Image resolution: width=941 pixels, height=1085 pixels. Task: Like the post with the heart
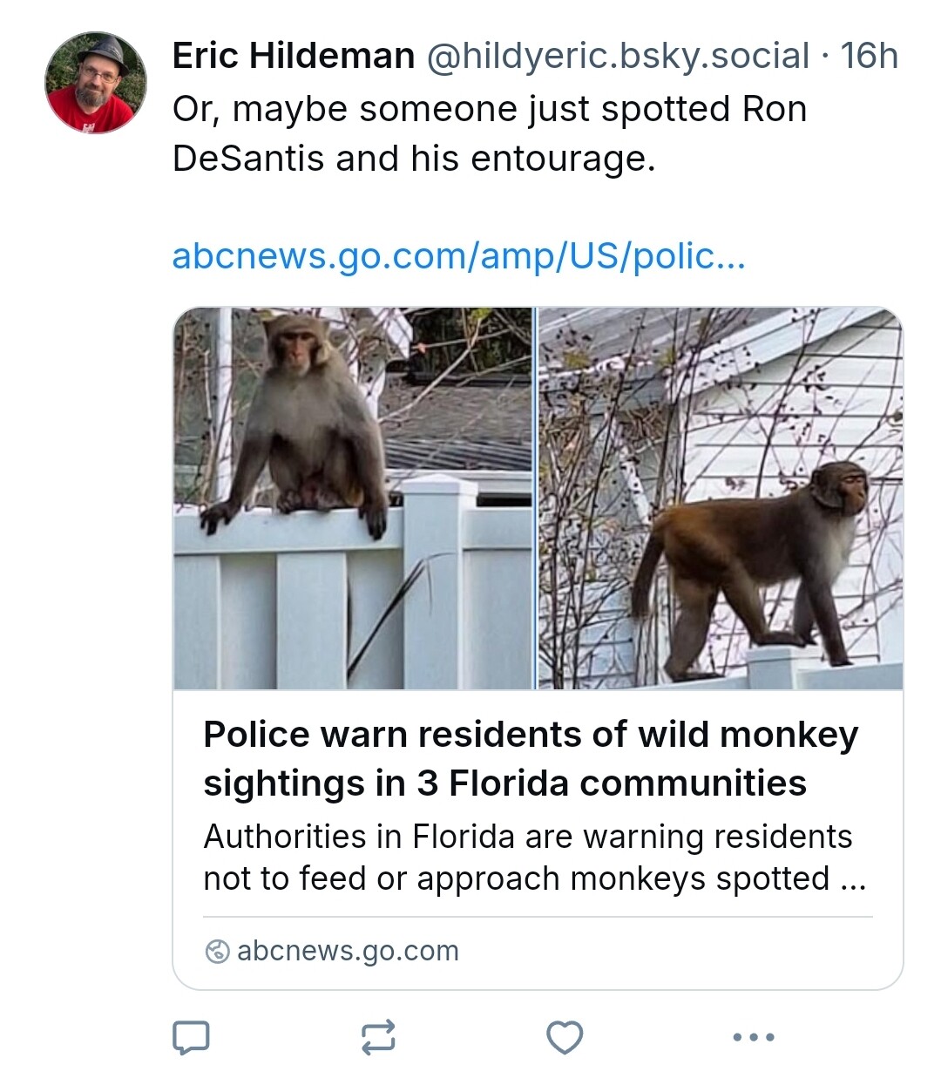[565, 1037]
